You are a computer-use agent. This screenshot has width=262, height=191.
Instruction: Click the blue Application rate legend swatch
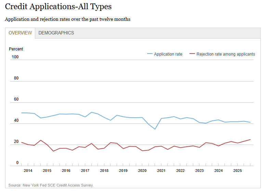[x=150, y=54]
